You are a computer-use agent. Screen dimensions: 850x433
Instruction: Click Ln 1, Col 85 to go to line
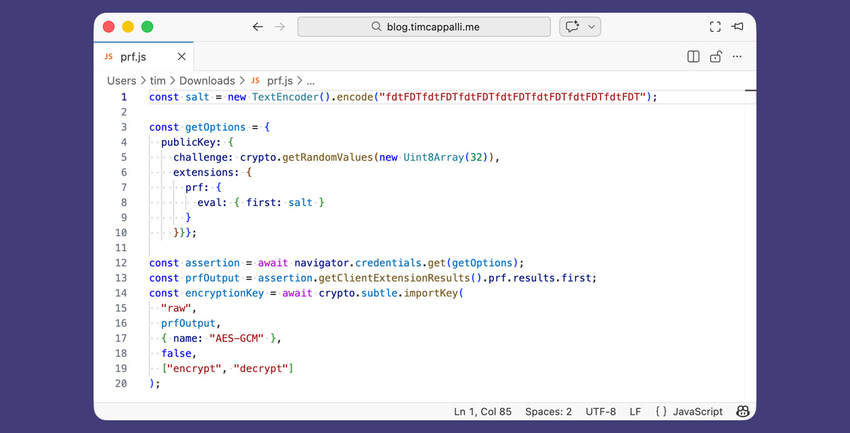(x=482, y=411)
